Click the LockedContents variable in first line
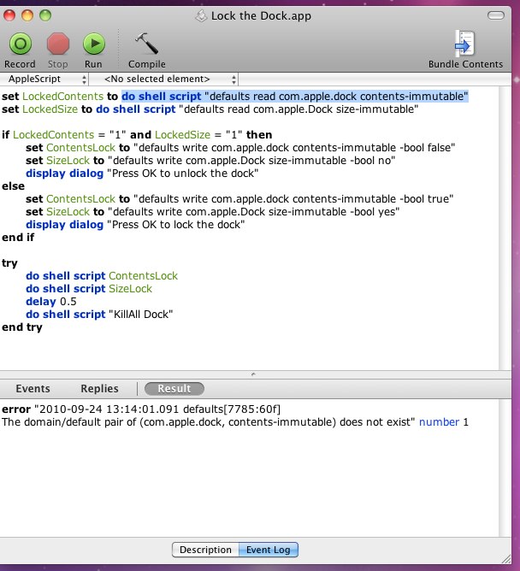Screen dimensions: 520x571 click(63, 97)
